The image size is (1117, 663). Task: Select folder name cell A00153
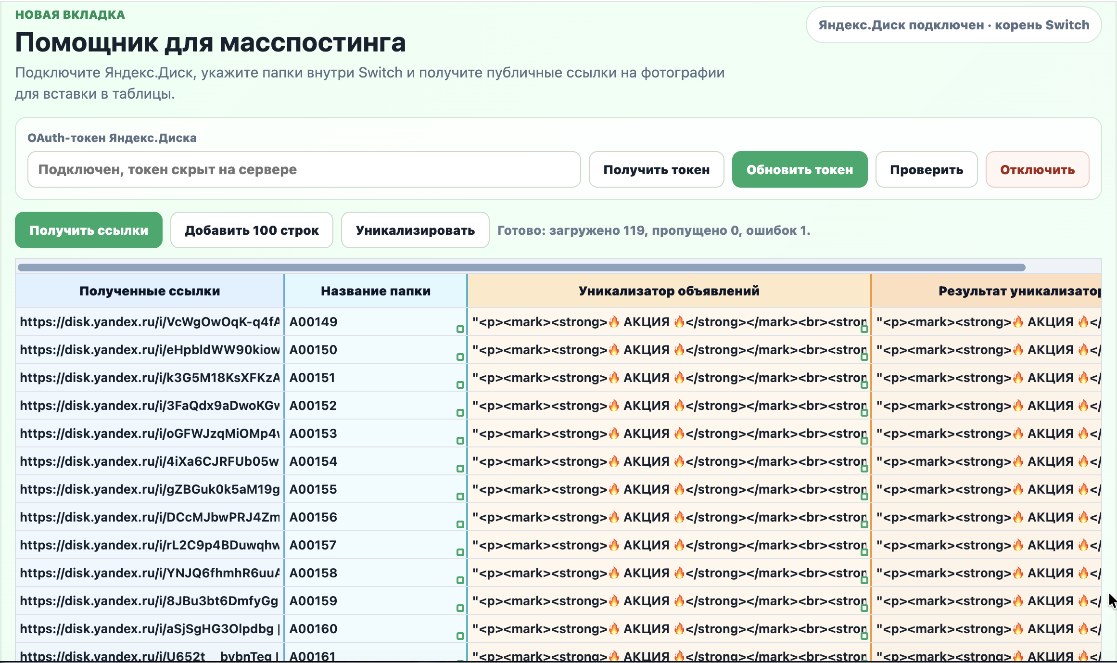tap(376, 433)
